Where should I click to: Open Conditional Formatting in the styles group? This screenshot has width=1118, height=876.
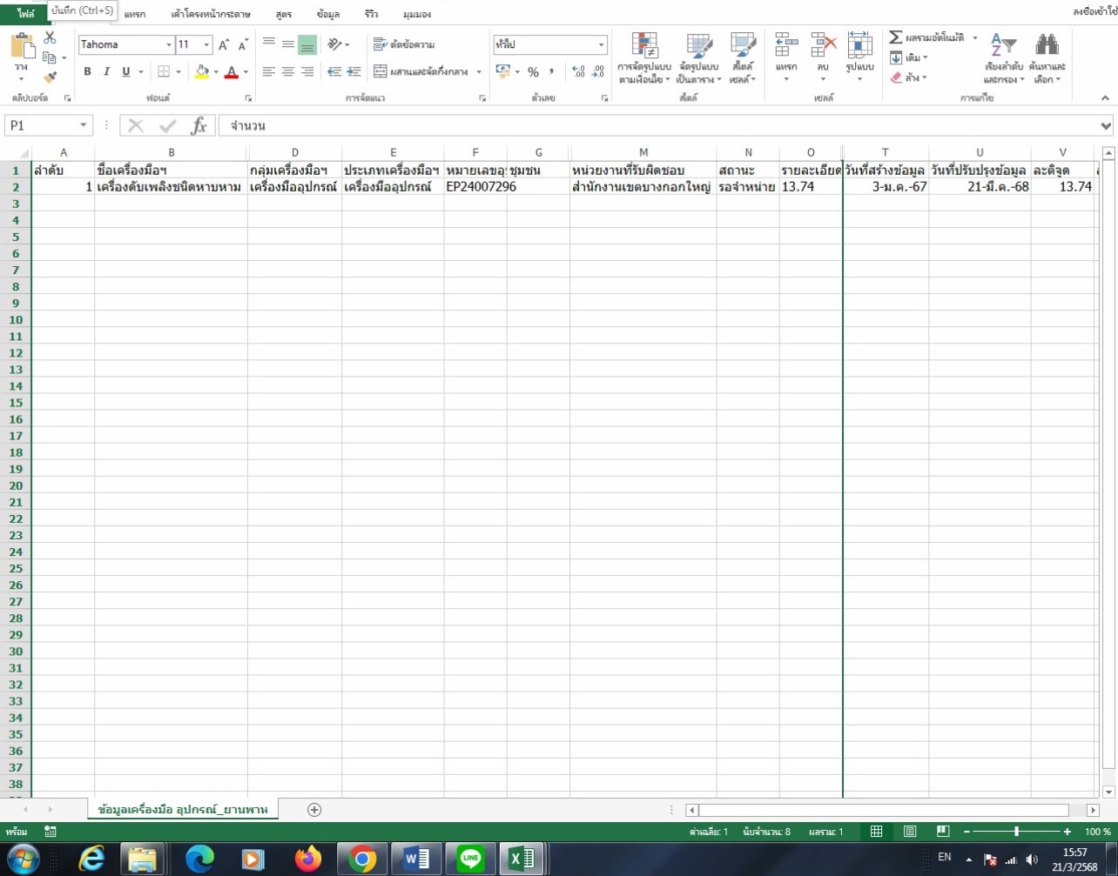[x=644, y=58]
